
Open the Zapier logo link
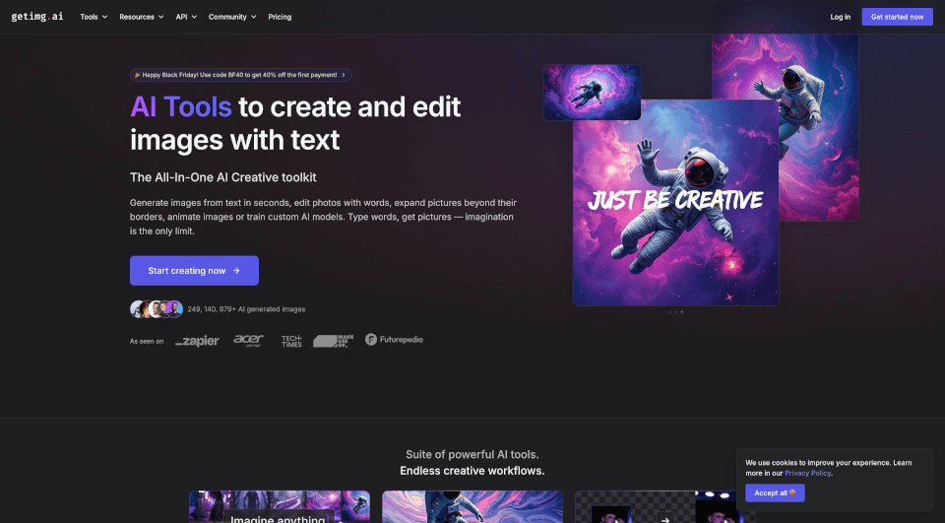tap(197, 341)
